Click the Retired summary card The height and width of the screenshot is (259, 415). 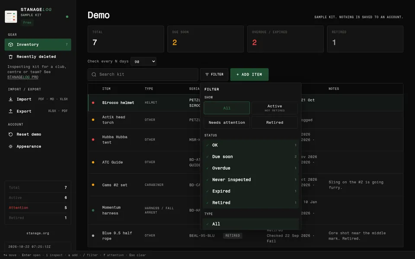point(365,39)
